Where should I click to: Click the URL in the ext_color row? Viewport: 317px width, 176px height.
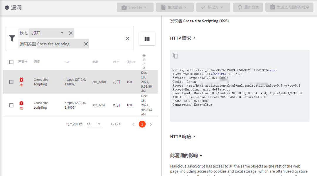75,82
